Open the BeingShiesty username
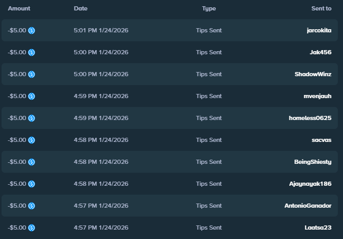This screenshot has height=239, width=343. pos(313,162)
